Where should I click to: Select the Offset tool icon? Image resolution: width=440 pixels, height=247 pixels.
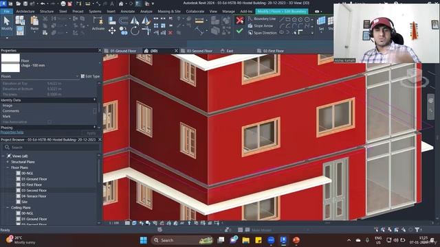coord(124,20)
